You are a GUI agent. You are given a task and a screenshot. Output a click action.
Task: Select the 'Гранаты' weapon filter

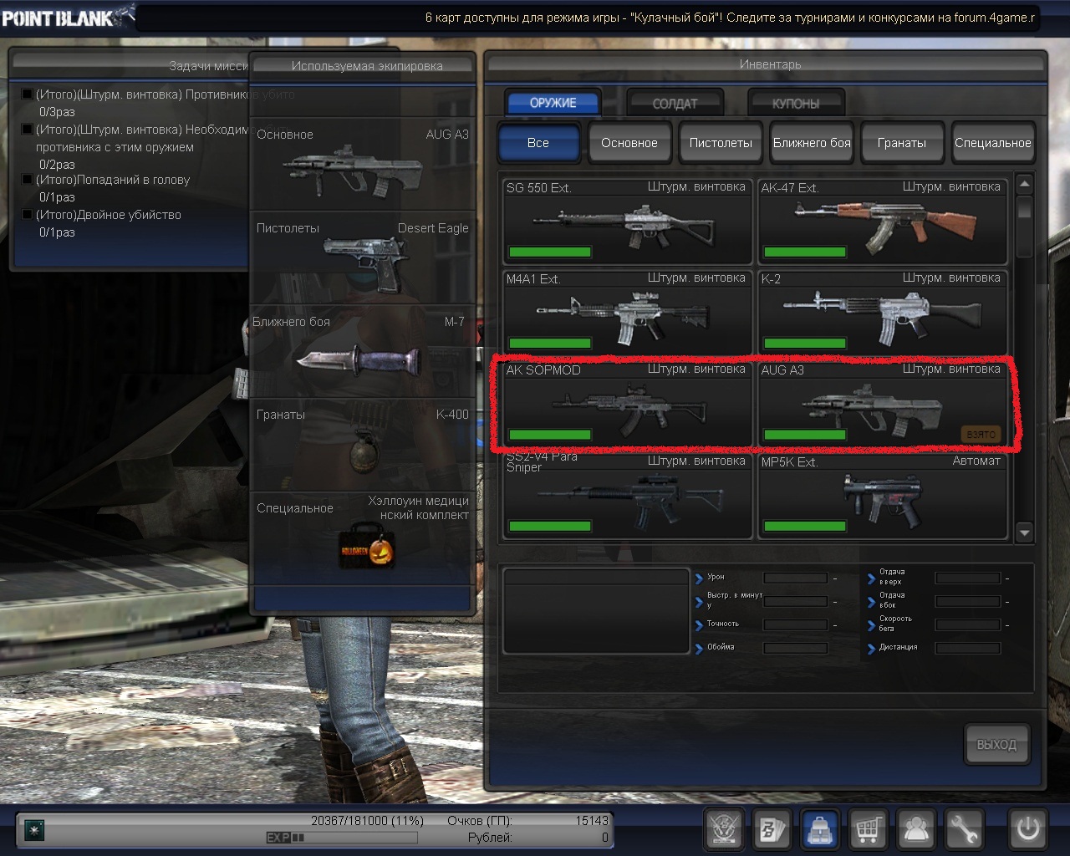(x=902, y=143)
